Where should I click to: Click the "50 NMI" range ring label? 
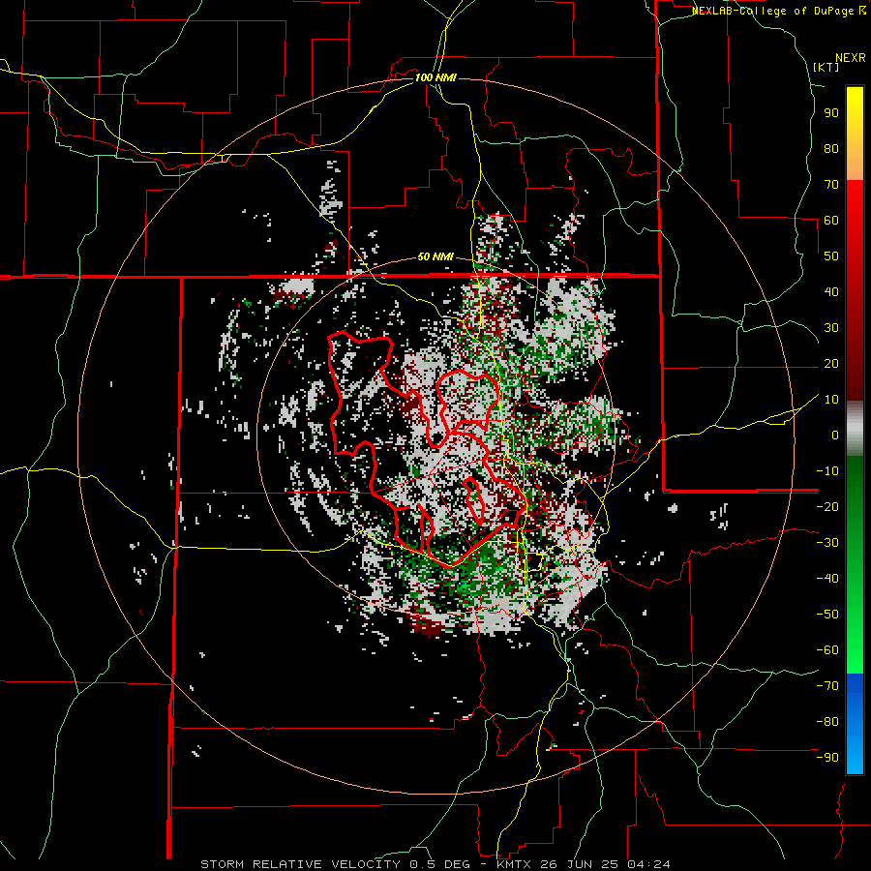pyautogui.click(x=435, y=256)
